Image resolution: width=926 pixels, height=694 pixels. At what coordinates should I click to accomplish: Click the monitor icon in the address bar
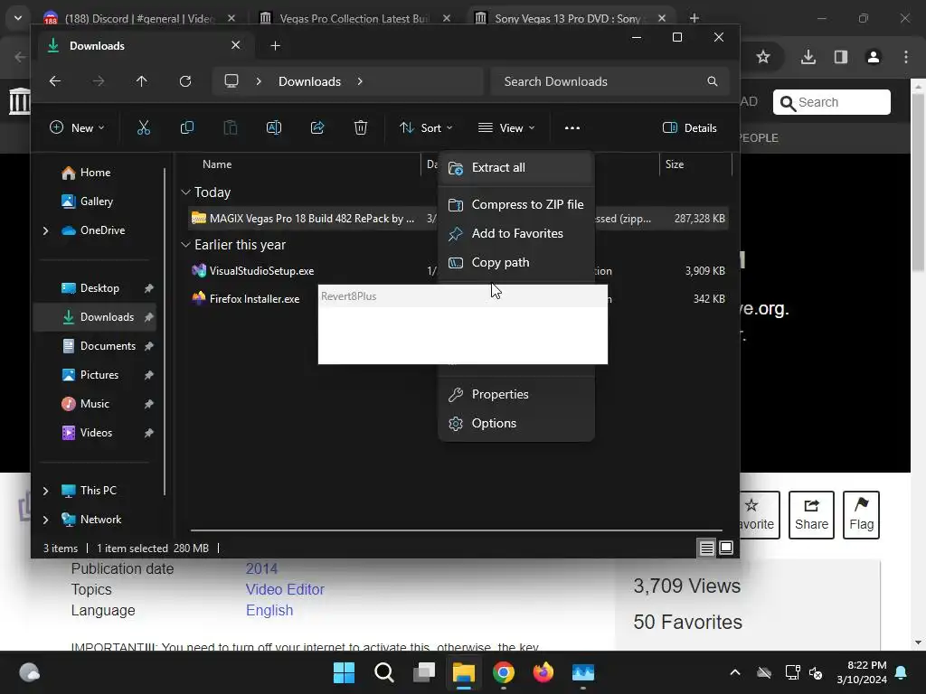[x=231, y=80]
